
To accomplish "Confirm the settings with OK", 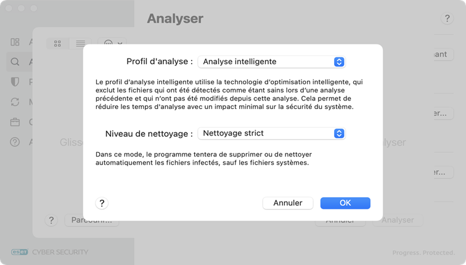I will pos(345,203).
